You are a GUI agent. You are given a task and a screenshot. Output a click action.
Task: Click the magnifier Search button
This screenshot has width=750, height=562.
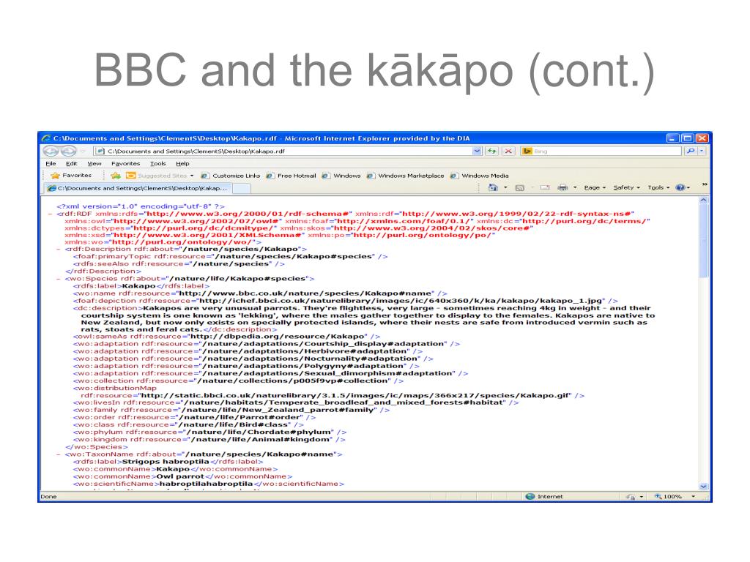tap(690, 151)
